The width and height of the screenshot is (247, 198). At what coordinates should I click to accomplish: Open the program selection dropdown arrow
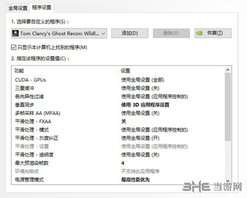pos(103,34)
